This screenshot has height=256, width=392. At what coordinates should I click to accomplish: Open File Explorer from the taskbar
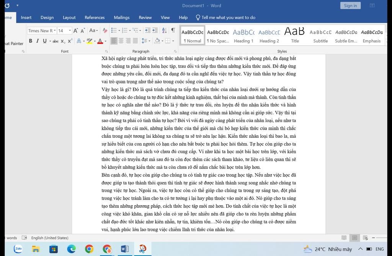click(36, 249)
